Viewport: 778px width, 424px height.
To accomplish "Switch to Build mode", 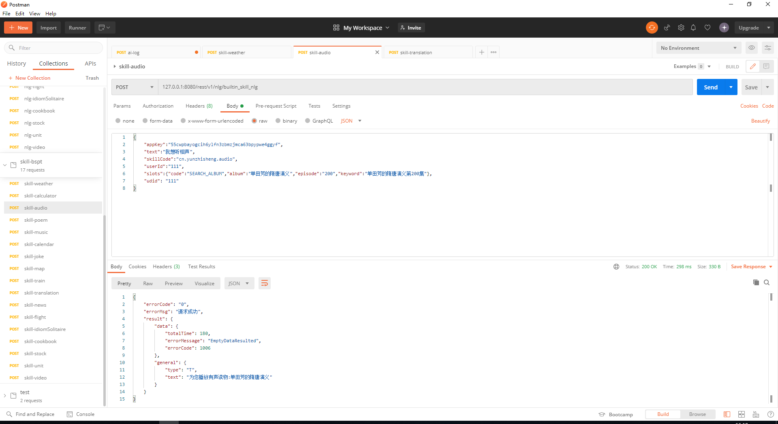I will click(x=663, y=414).
